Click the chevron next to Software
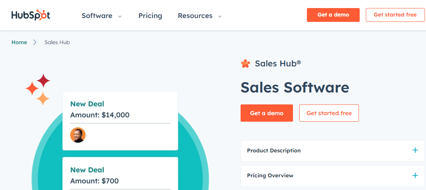Screen dimensions: 426x190 120,16
